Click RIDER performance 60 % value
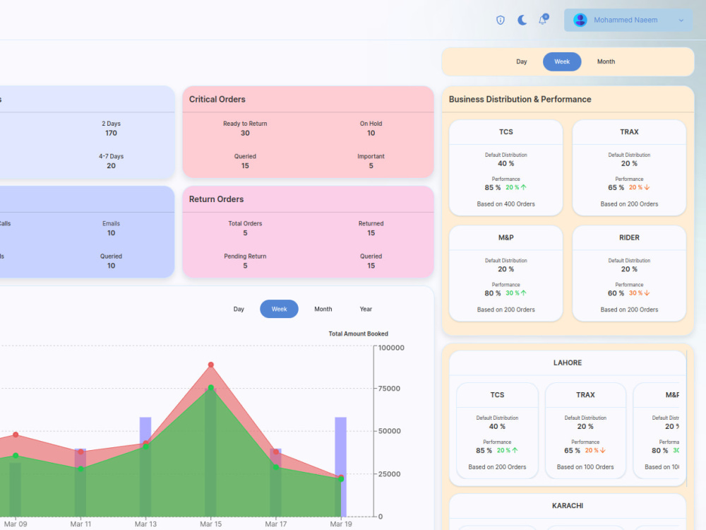Image resolution: width=706 pixels, height=530 pixels. 616,293
